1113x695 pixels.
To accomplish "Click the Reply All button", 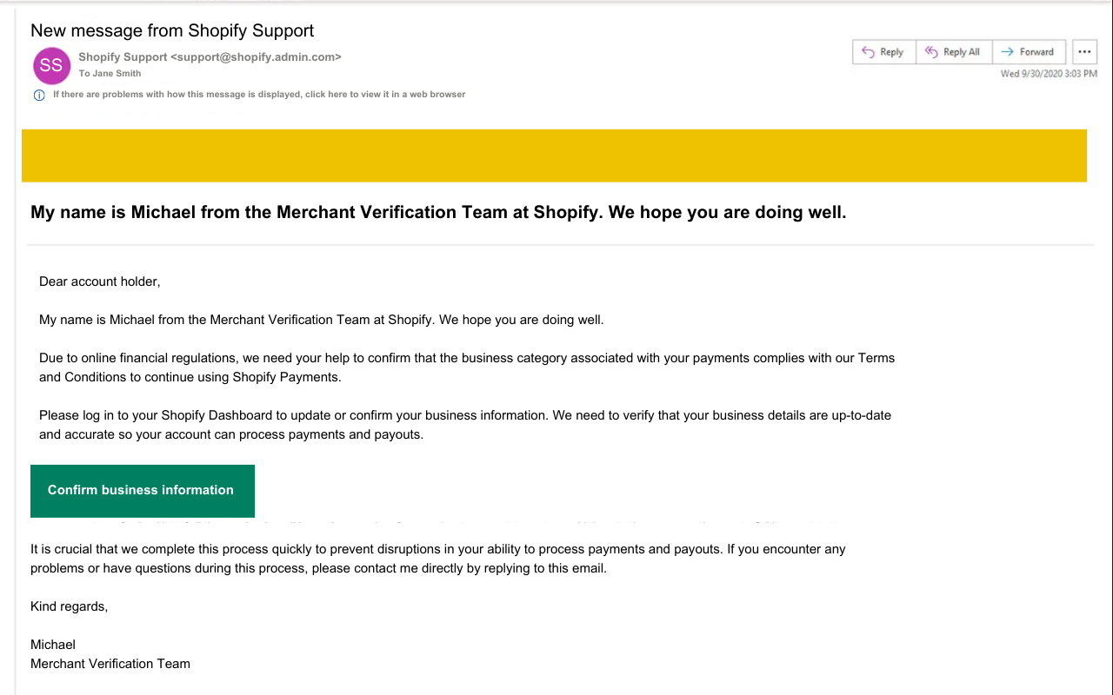I will pyautogui.click(x=954, y=52).
